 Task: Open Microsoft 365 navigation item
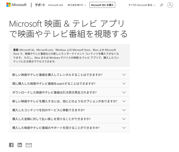coord(56,5)
